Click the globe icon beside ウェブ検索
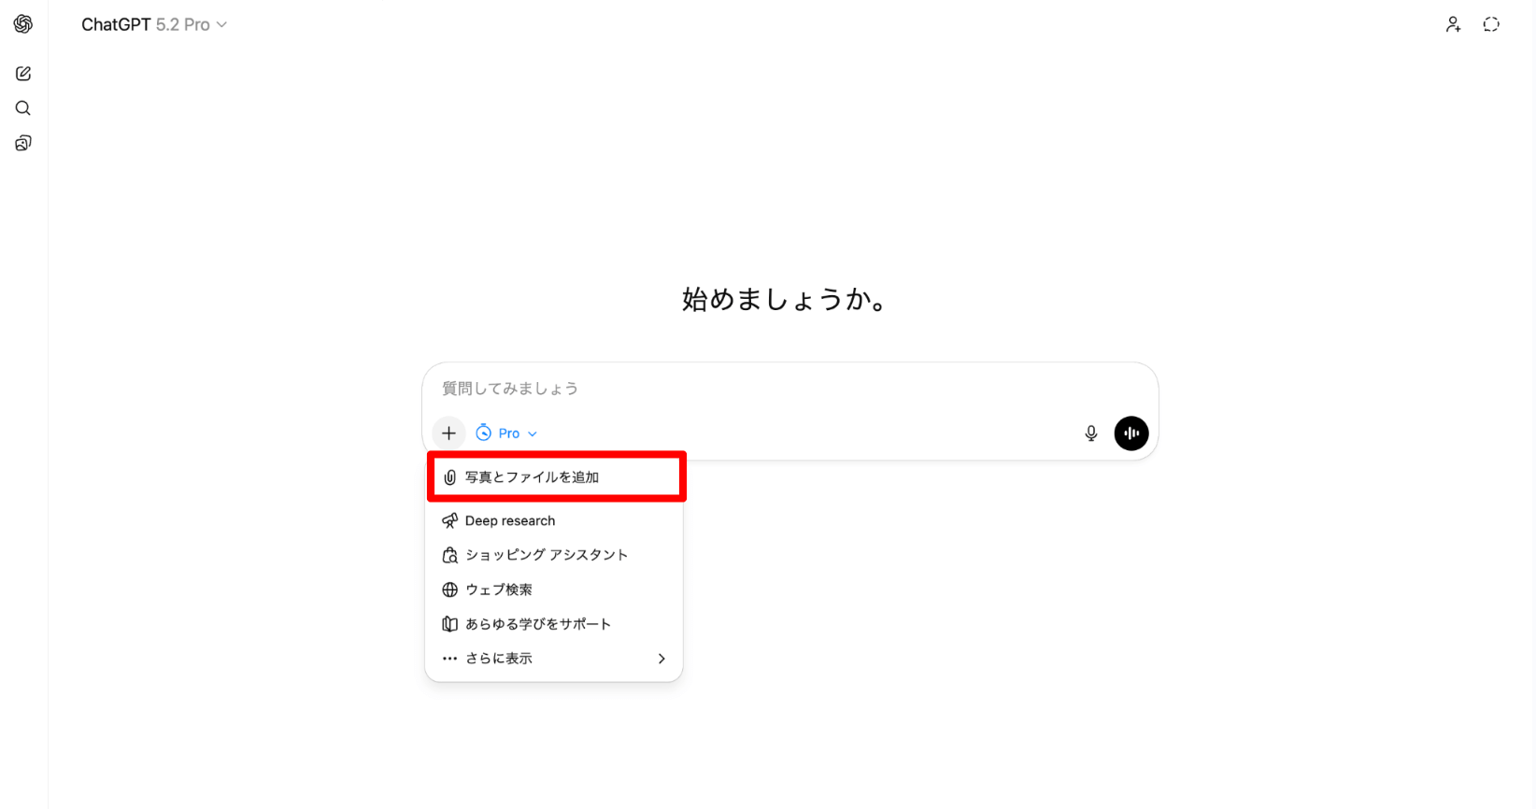 449,589
